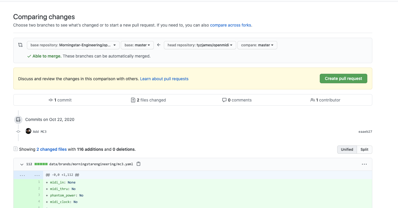This screenshot has width=398, height=208.
Task: Open the base repository dropdown
Action: pos(73,45)
